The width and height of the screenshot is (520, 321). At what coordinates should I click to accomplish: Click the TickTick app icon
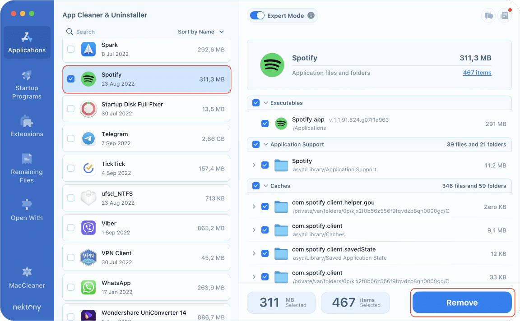click(x=88, y=168)
